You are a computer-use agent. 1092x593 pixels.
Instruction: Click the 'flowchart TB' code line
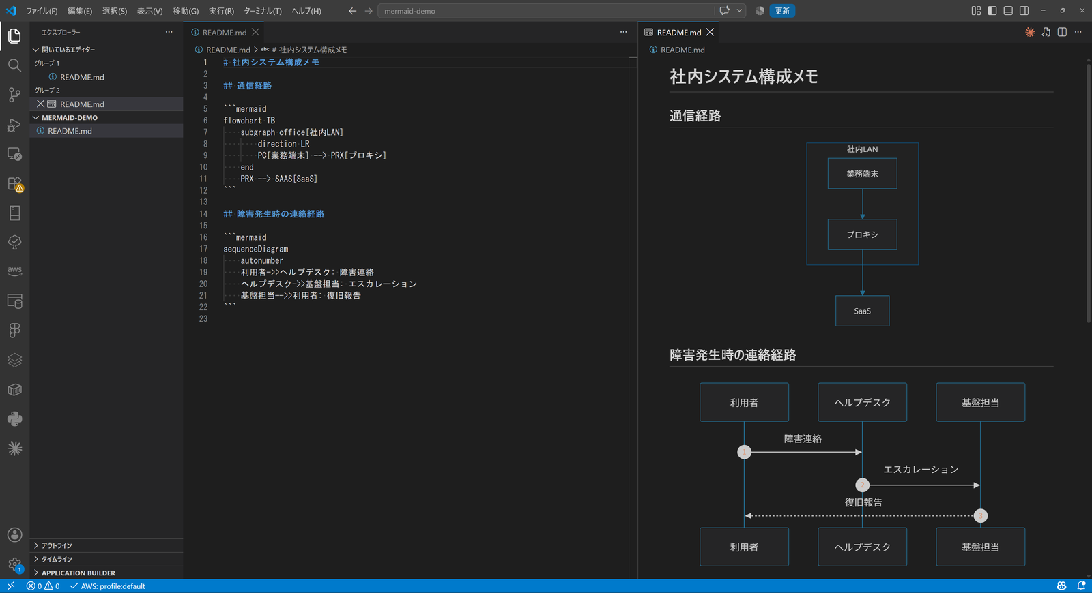pyautogui.click(x=249, y=121)
